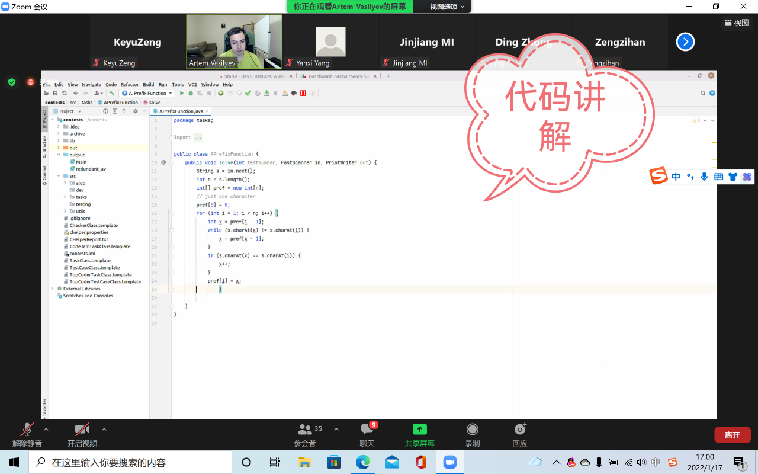Open the Reactions (回应) menu
The height and width of the screenshot is (474, 758).
click(519, 430)
